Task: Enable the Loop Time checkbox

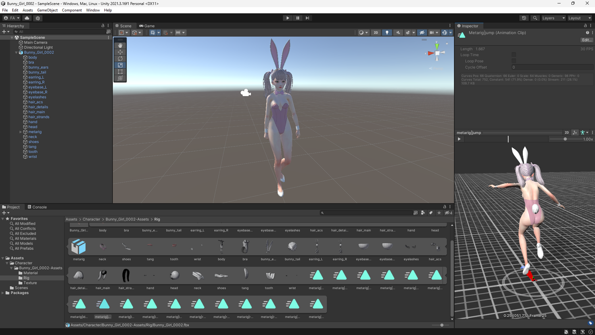Action: pyautogui.click(x=514, y=55)
